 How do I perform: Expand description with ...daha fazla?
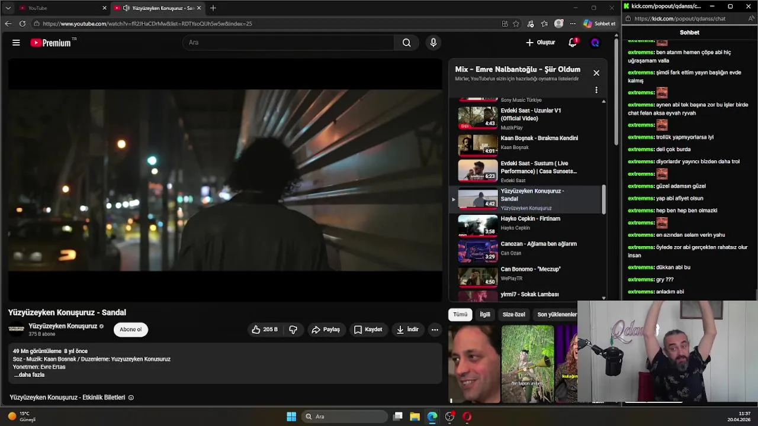[29, 375]
